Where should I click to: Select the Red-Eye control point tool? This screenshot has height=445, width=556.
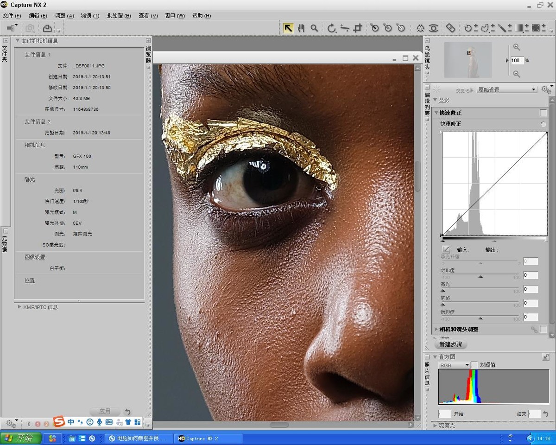(x=433, y=28)
